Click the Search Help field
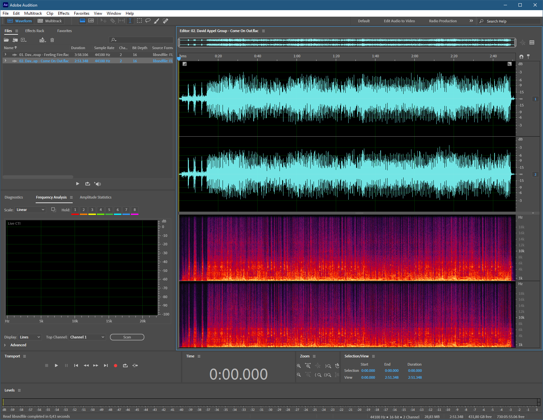The width and height of the screenshot is (543, 420). click(509, 21)
